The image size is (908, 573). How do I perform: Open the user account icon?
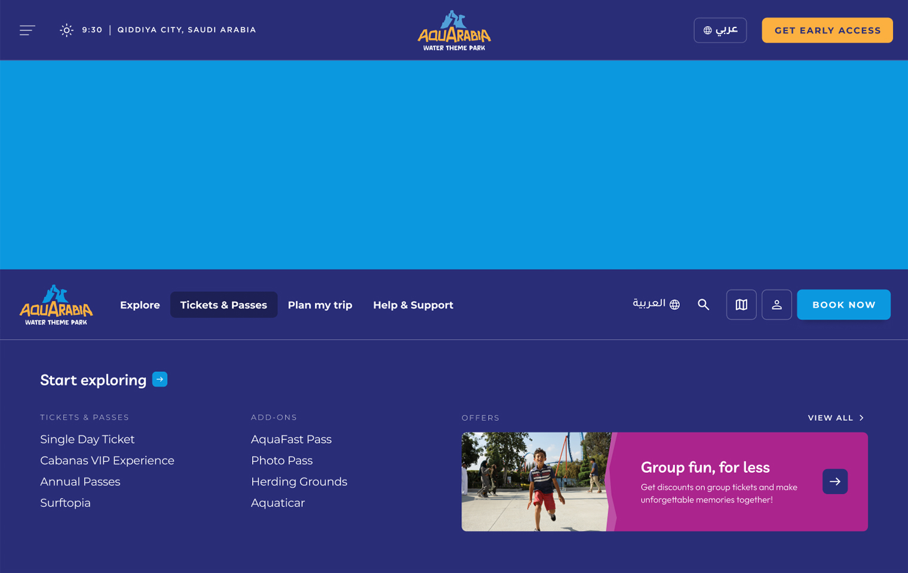coord(776,304)
